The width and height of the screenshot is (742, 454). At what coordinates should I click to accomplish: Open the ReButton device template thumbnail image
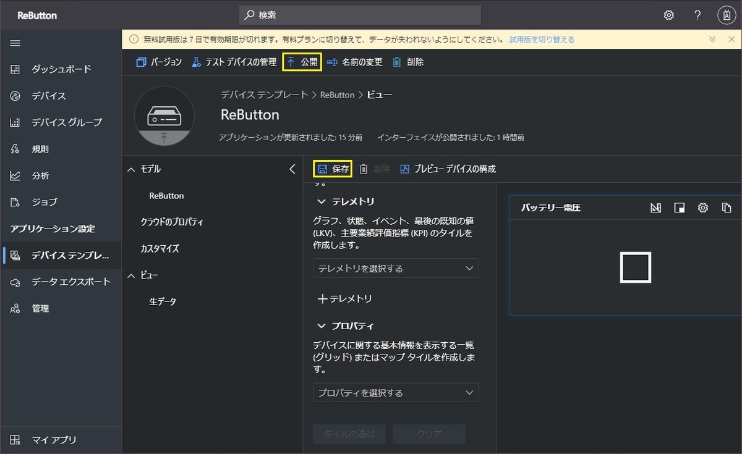point(164,116)
